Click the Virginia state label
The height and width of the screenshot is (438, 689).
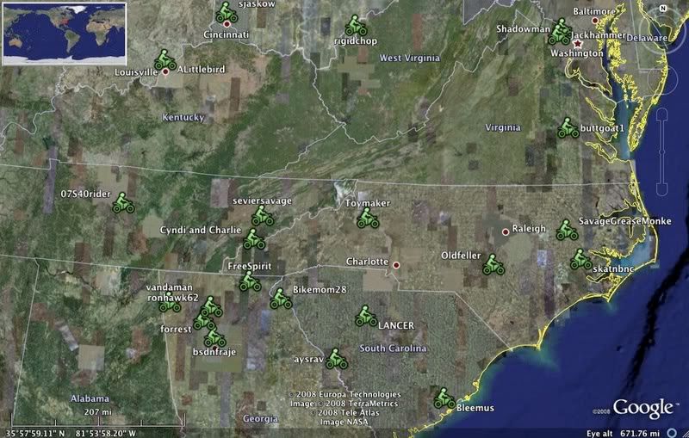click(x=503, y=127)
